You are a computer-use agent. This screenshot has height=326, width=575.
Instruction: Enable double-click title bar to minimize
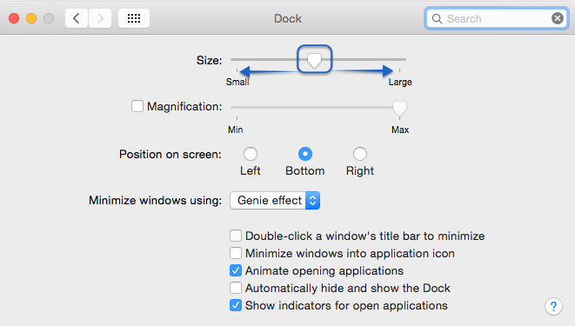coord(236,236)
